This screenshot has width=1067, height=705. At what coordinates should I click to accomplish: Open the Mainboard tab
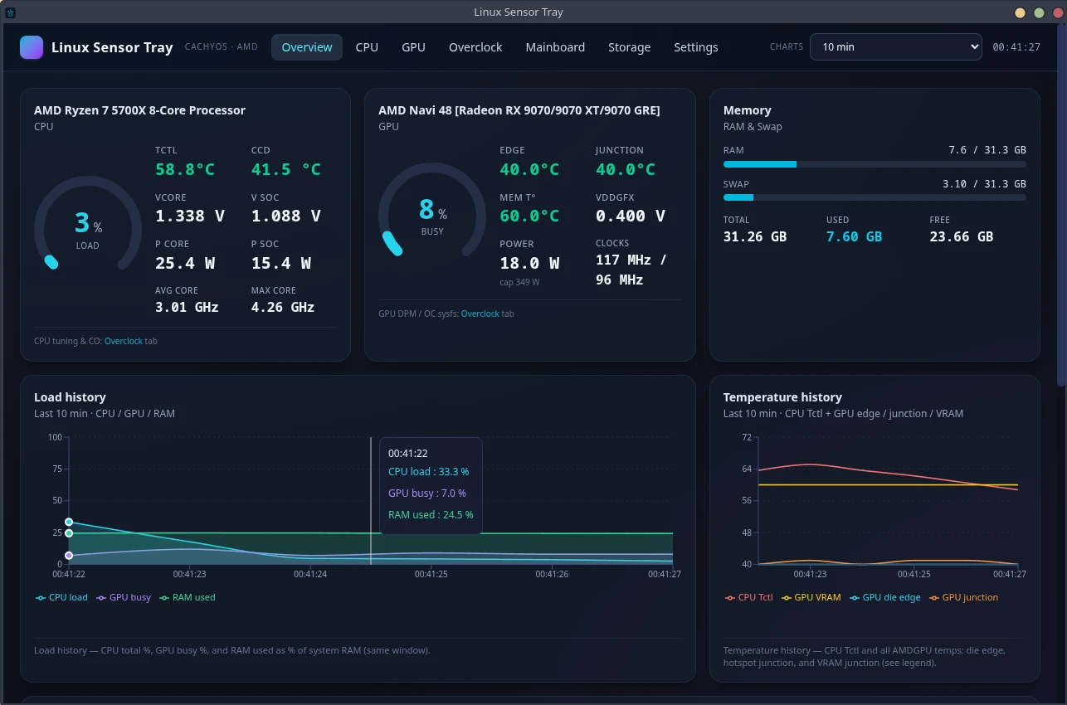click(555, 47)
